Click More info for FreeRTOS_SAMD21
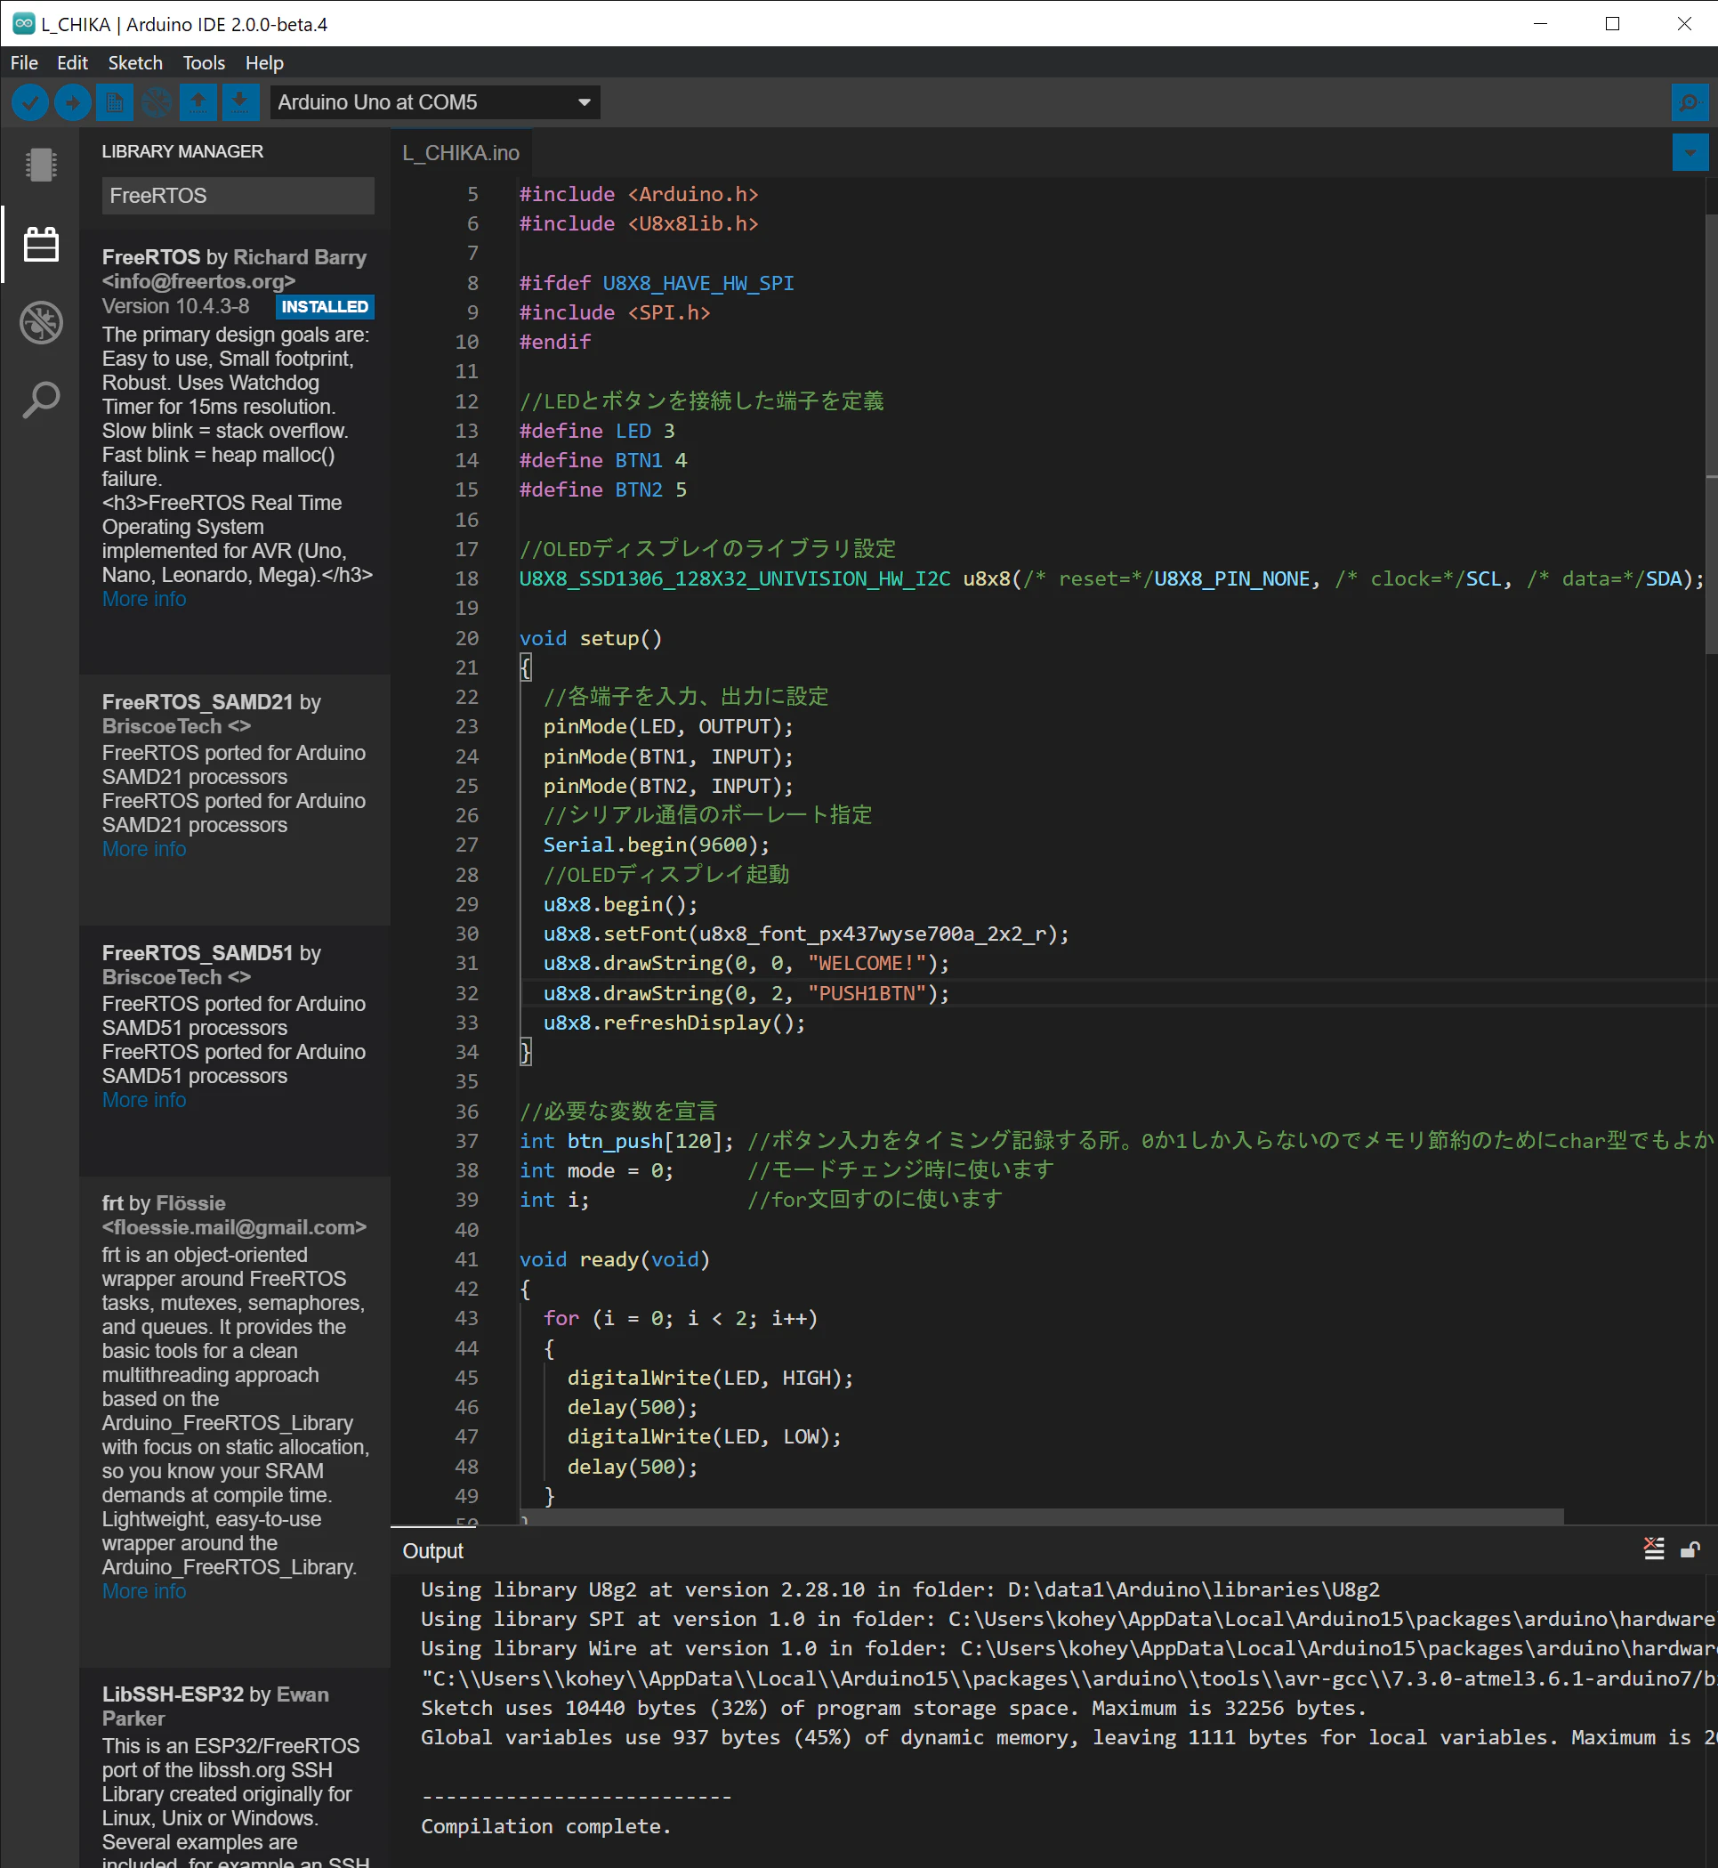Screen dimensions: 1718x1868 point(144,850)
